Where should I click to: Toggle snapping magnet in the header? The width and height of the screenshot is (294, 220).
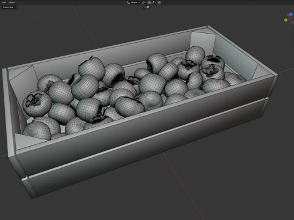(x=149, y=2)
